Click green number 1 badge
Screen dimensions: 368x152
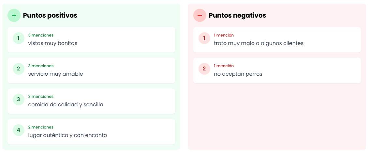[x=19, y=38]
